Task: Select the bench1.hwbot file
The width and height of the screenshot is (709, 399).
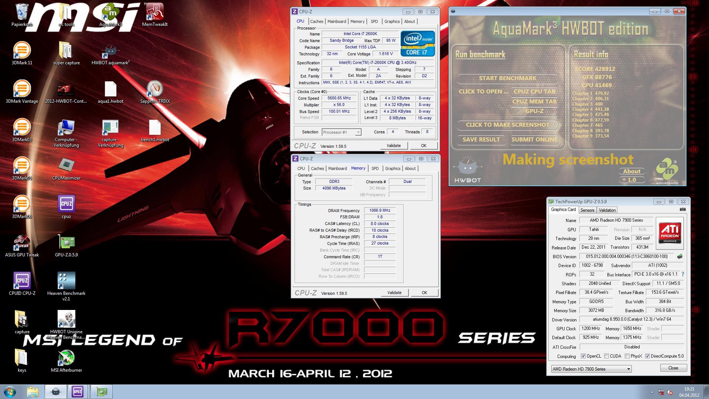Action: point(155,130)
